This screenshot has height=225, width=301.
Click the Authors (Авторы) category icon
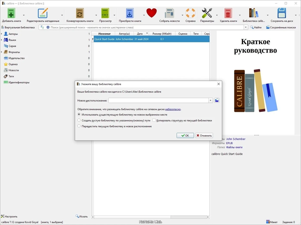pyautogui.click(x=6, y=34)
